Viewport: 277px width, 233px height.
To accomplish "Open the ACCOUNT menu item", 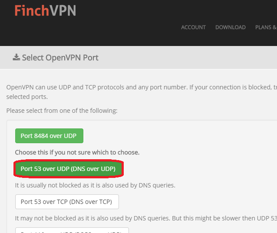I will tap(193, 27).
